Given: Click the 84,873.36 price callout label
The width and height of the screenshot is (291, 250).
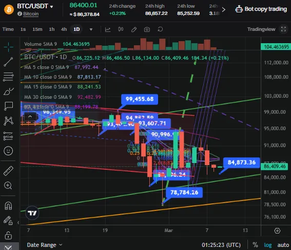Looking at the screenshot, I should 241,163.
